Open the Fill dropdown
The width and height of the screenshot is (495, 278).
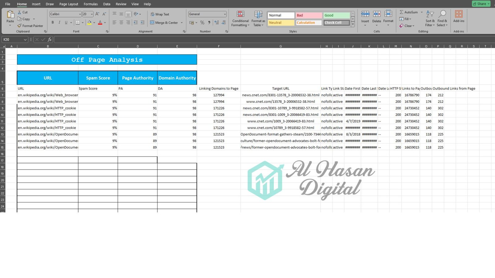pos(405,19)
